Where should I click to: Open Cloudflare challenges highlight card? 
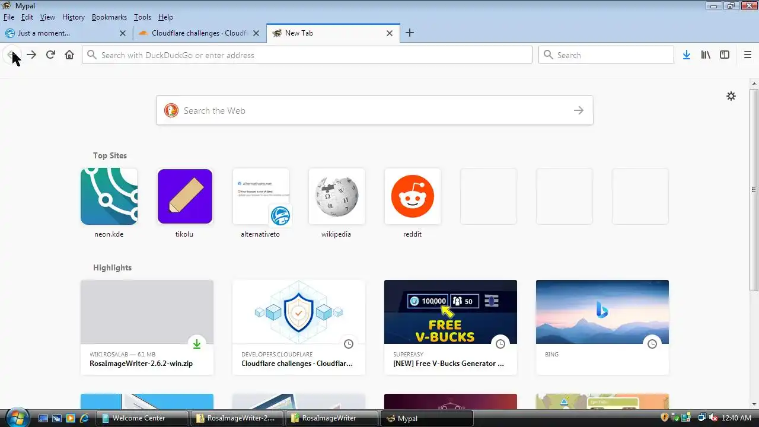(x=299, y=327)
